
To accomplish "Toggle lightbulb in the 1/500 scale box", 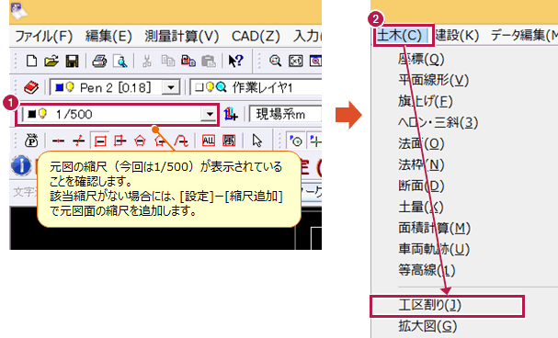I will click(42, 113).
